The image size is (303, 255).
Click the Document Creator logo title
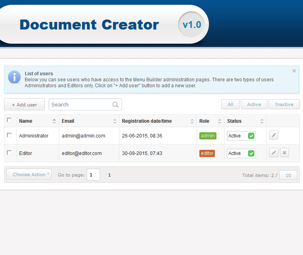[x=89, y=25]
